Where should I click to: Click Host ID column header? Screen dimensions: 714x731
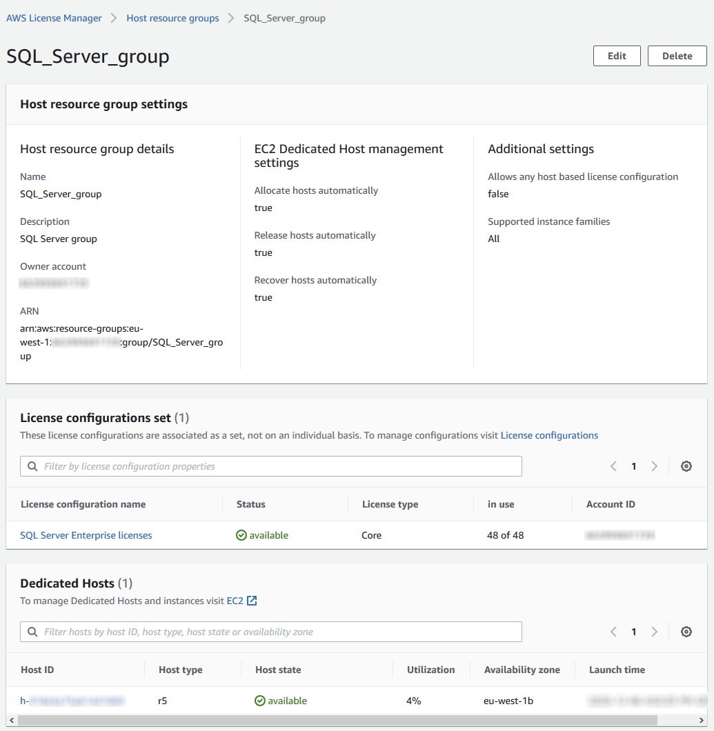click(x=37, y=670)
